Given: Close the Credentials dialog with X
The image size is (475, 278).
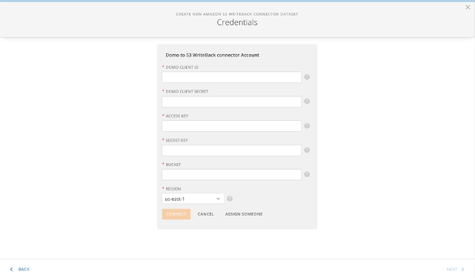Looking at the screenshot, I should click(x=468, y=7).
